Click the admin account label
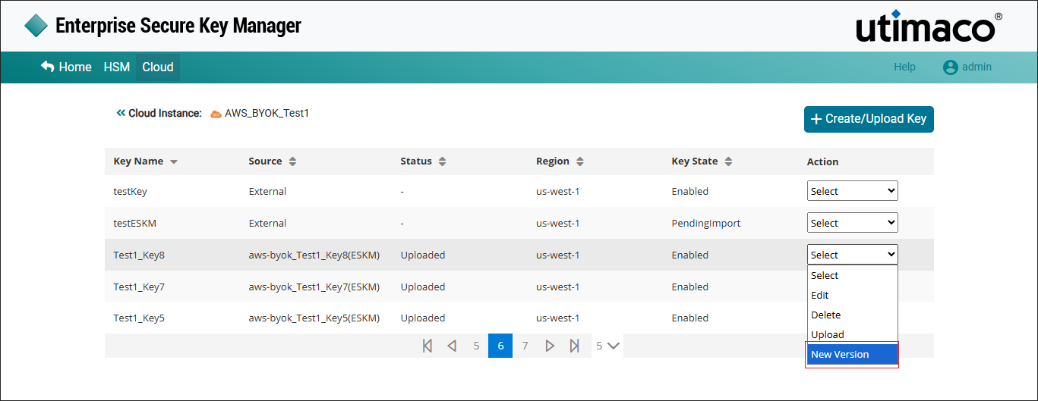Viewport: 1038px width, 401px height. coord(976,67)
